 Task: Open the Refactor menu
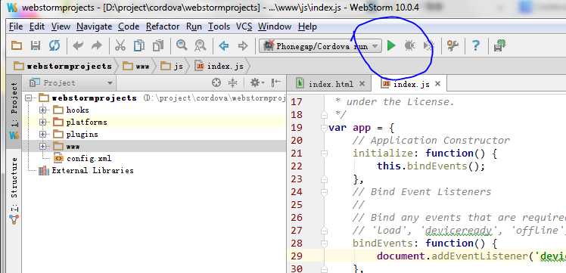pos(163,26)
